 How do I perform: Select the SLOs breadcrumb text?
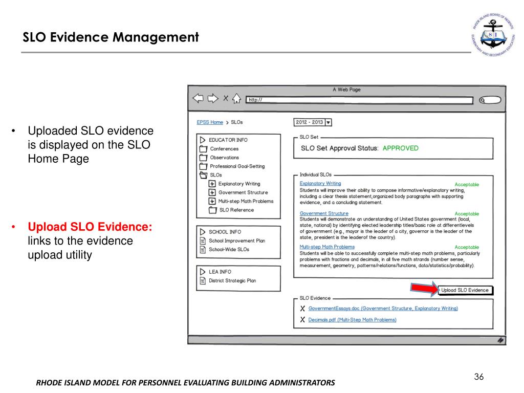click(236, 122)
